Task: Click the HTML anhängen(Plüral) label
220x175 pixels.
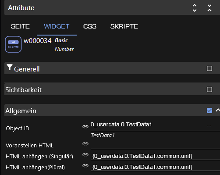Action: click(35, 168)
